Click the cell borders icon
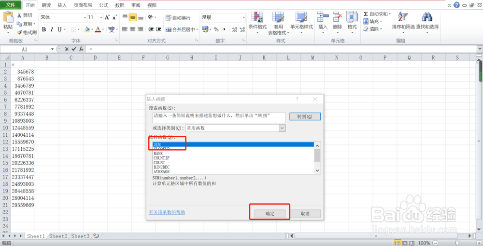Image resolution: width=483 pixels, height=246 pixels. pyautogui.click(x=73, y=29)
